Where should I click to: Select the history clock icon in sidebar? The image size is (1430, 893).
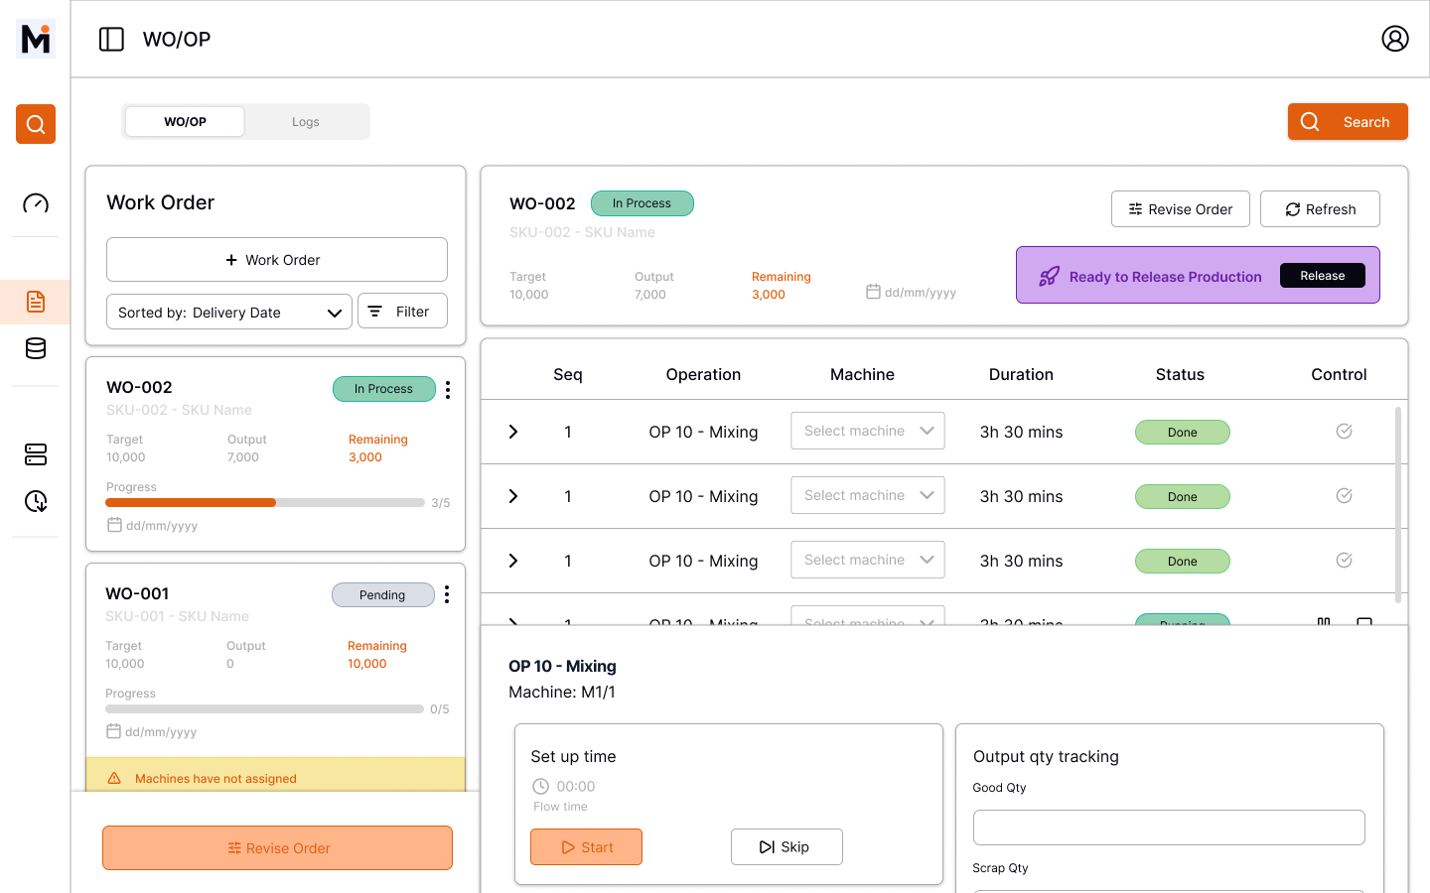(x=35, y=502)
